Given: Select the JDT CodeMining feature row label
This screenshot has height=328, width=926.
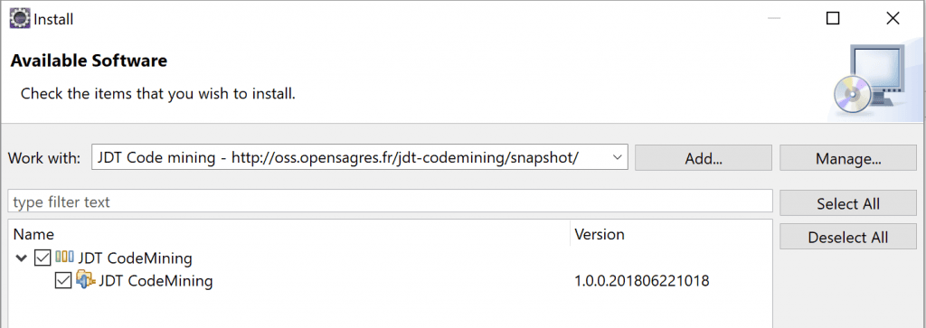Looking at the screenshot, I should (x=156, y=281).
